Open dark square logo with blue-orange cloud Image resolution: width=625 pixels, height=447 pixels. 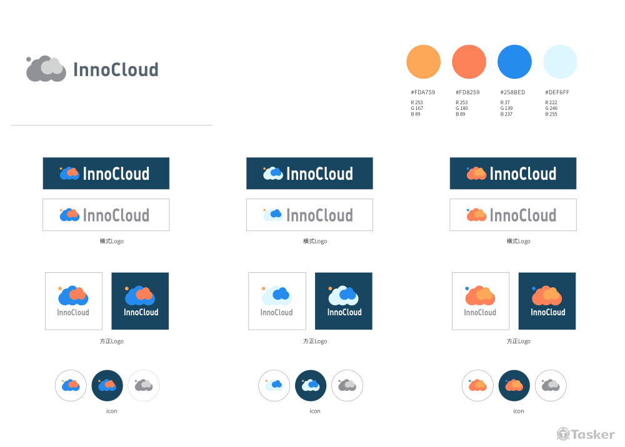pos(140,301)
